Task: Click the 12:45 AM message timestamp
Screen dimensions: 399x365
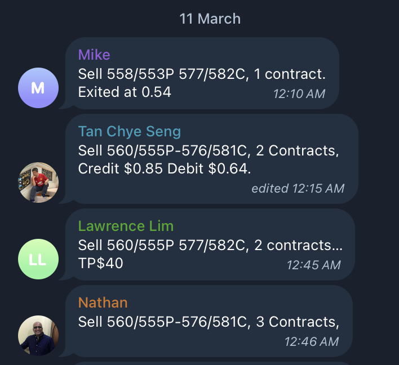Action: pyautogui.click(x=313, y=265)
